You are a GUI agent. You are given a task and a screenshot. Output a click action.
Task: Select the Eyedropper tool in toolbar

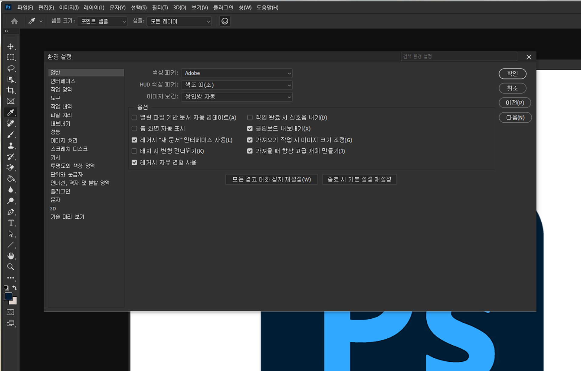pos(11,112)
